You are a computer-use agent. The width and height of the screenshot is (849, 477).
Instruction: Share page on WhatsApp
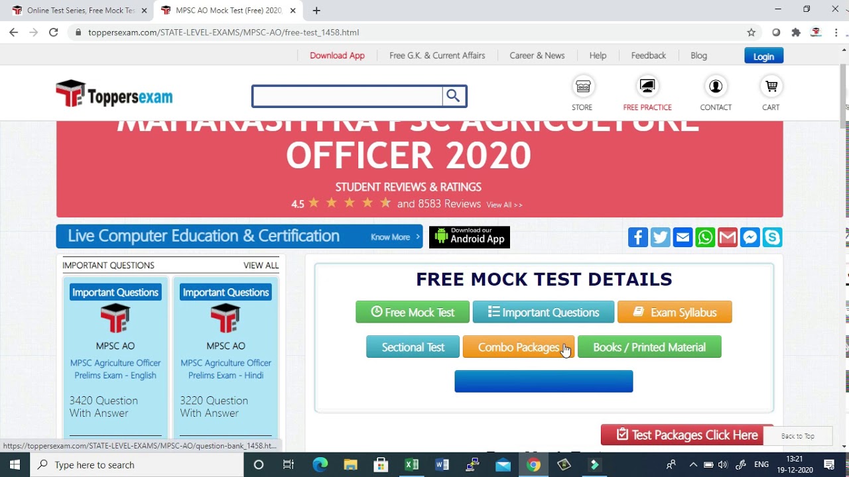pos(705,237)
